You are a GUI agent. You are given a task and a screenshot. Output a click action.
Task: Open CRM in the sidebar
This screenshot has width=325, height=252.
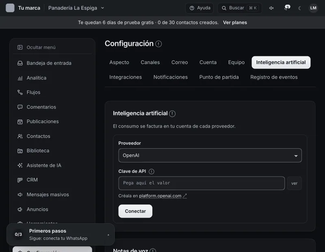(x=32, y=180)
